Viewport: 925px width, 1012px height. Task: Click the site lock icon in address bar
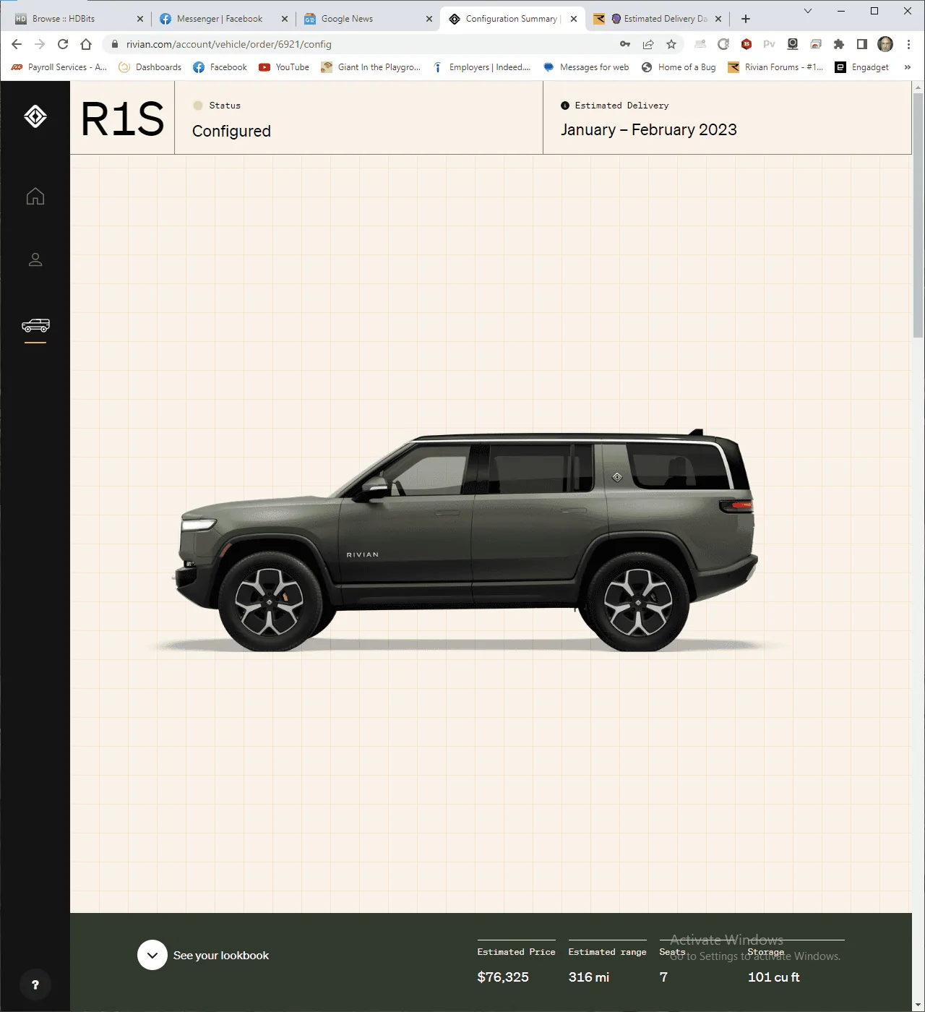(114, 44)
